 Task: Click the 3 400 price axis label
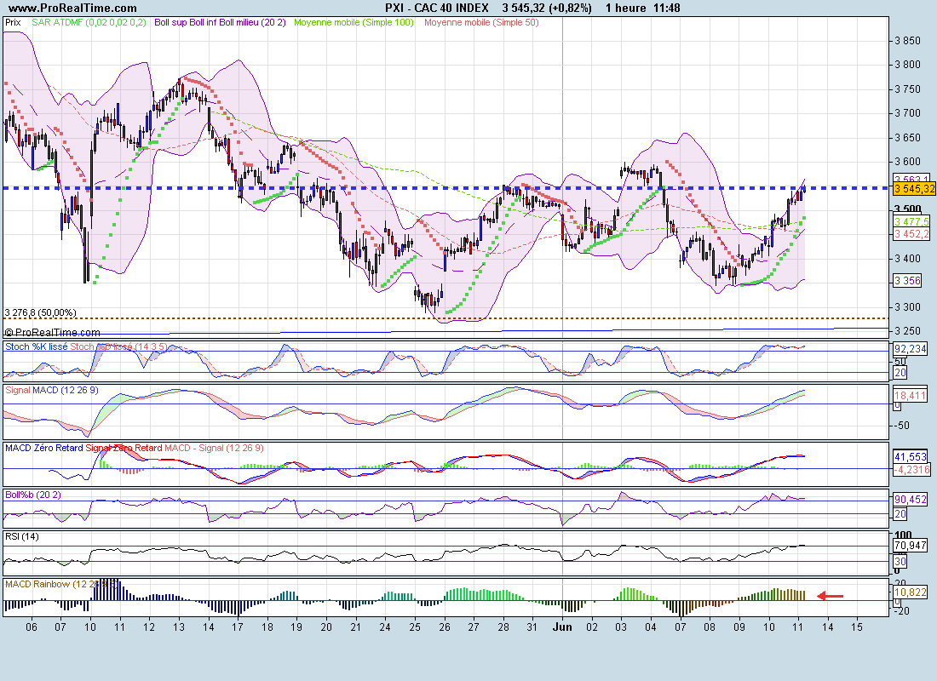point(907,259)
